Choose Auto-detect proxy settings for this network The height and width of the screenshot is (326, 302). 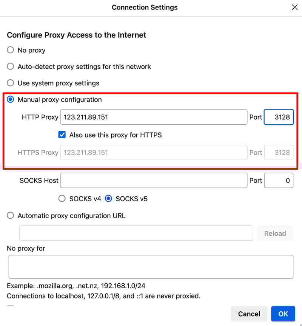pos(11,67)
